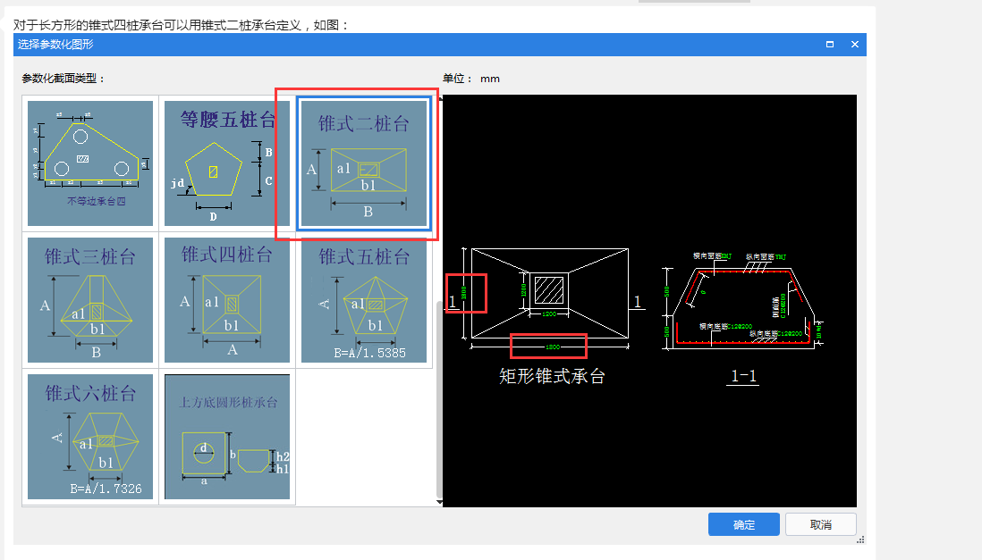
Task: Pick the 锥式三桩台 section type
Action: pyautogui.click(x=90, y=300)
